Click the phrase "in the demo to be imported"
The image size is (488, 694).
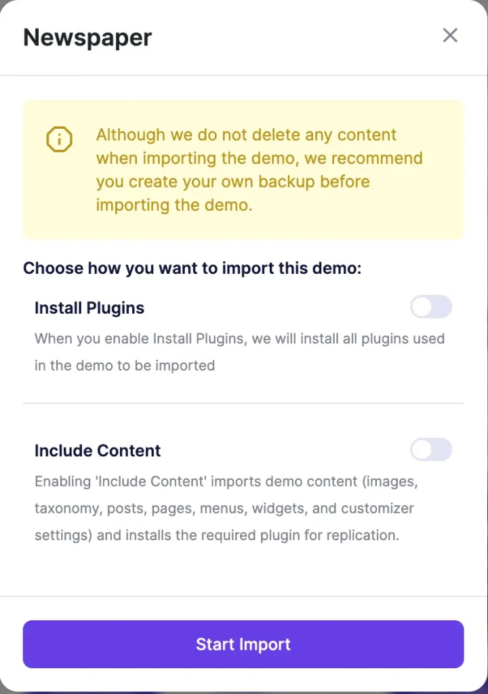pyautogui.click(x=125, y=365)
